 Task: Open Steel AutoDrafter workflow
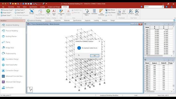pos(13,65)
